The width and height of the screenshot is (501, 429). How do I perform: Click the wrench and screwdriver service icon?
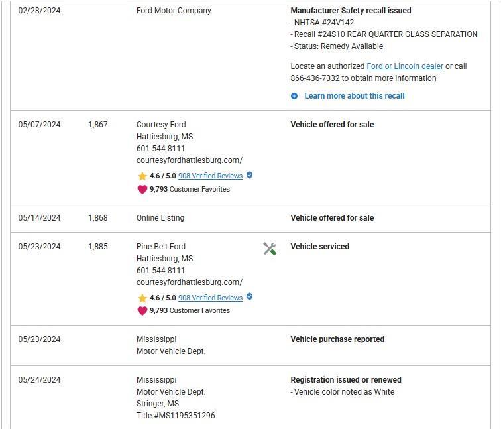tap(270, 249)
